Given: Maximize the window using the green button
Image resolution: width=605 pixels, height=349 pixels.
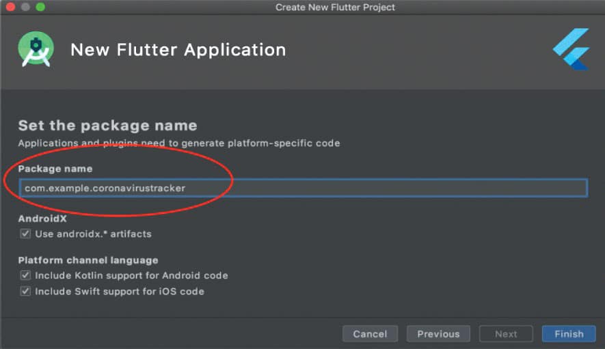Looking at the screenshot, I should coord(40,7).
